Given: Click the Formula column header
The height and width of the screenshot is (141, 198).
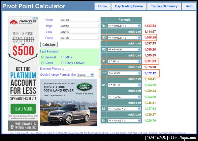Looking at the screenshot, I should [124, 20].
